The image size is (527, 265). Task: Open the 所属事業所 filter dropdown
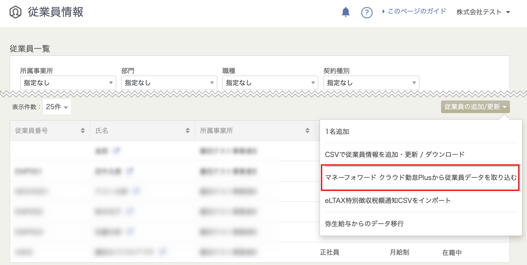pos(68,83)
